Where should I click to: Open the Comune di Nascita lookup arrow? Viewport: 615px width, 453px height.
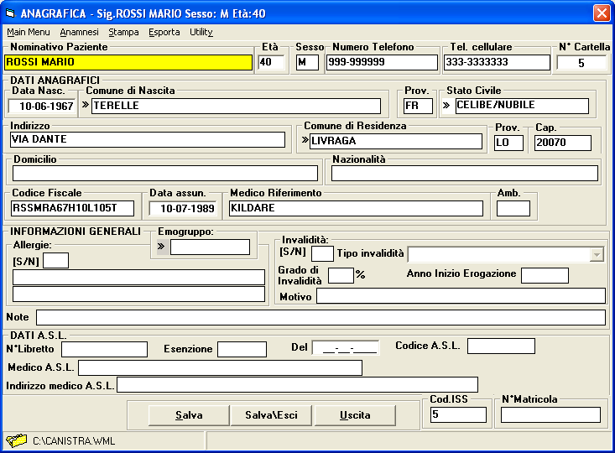86,105
